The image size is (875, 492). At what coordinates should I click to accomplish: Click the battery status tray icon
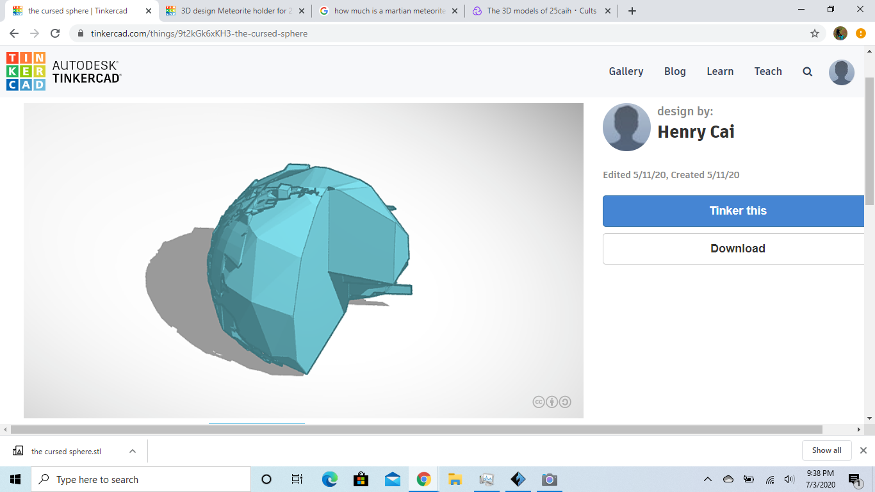click(x=749, y=479)
